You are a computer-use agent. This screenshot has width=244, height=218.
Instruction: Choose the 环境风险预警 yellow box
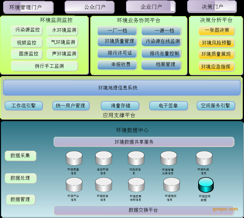point(217,42)
